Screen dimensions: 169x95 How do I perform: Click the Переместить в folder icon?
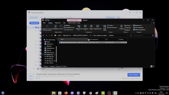pyautogui.click(x=79, y=26)
